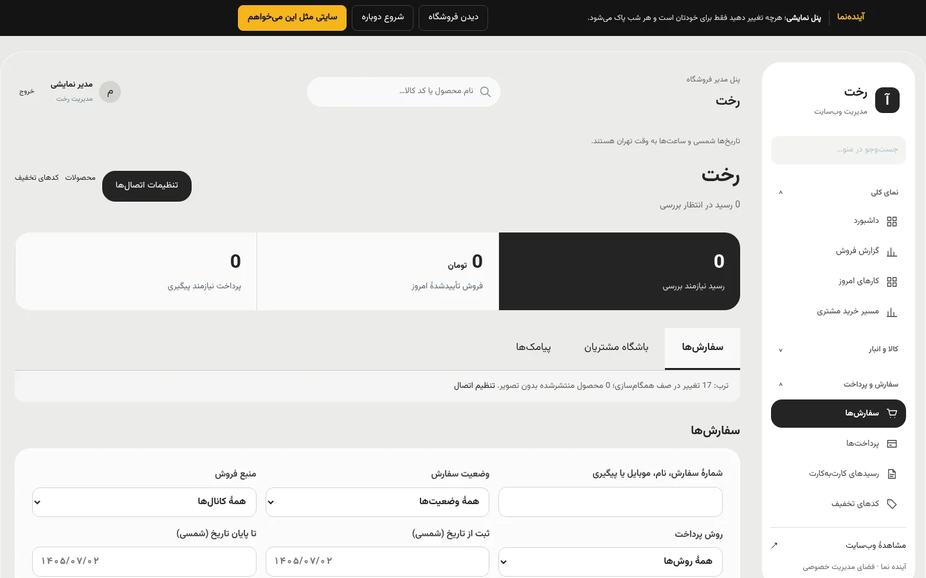Viewport: 926px width, 578px height.
Task: Open رسیدهای کارت‌به‌کارت in the sidebar
Action: click(839, 474)
